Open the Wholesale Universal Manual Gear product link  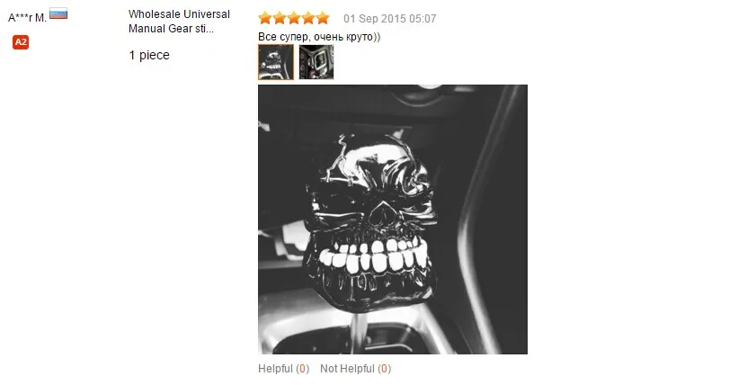pyautogui.click(x=179, y=22)
